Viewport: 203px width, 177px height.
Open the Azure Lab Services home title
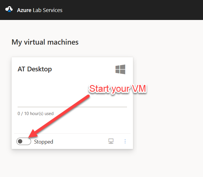tap(40, 10)
